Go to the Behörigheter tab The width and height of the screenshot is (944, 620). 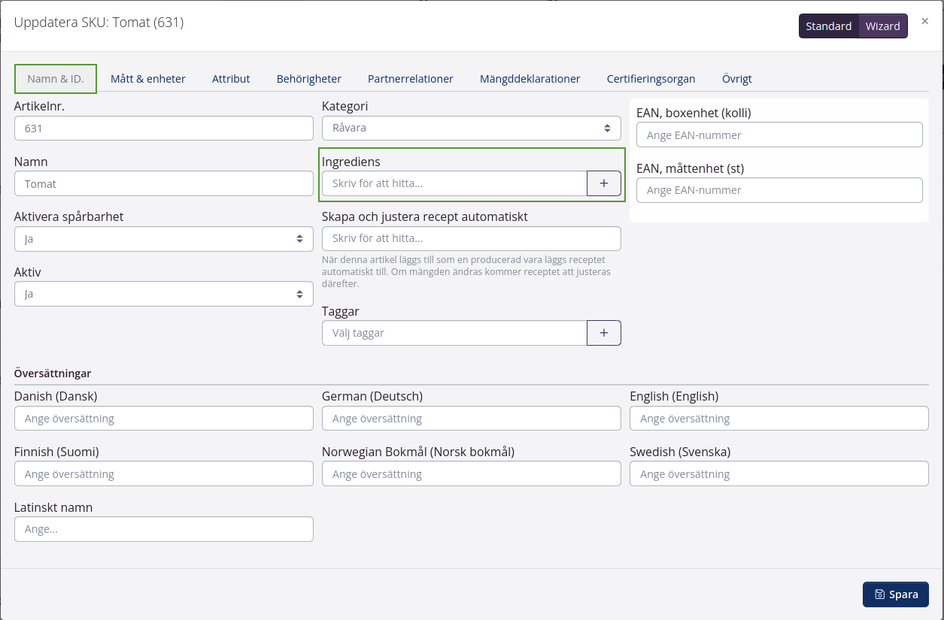coord(308,79)
